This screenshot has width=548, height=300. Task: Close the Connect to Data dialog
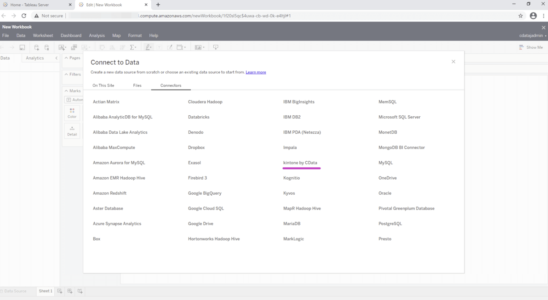[x=453, y=62]
